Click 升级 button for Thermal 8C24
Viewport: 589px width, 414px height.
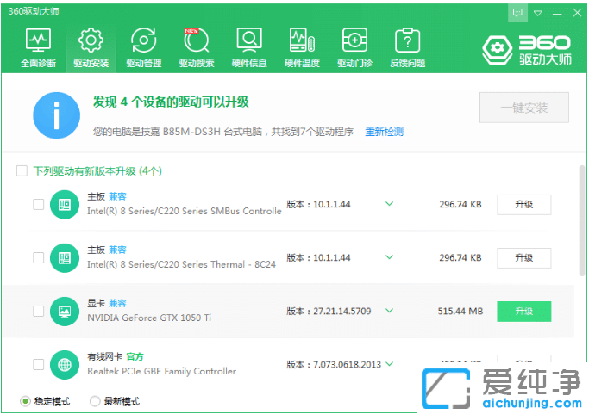[x=524, y=258]
